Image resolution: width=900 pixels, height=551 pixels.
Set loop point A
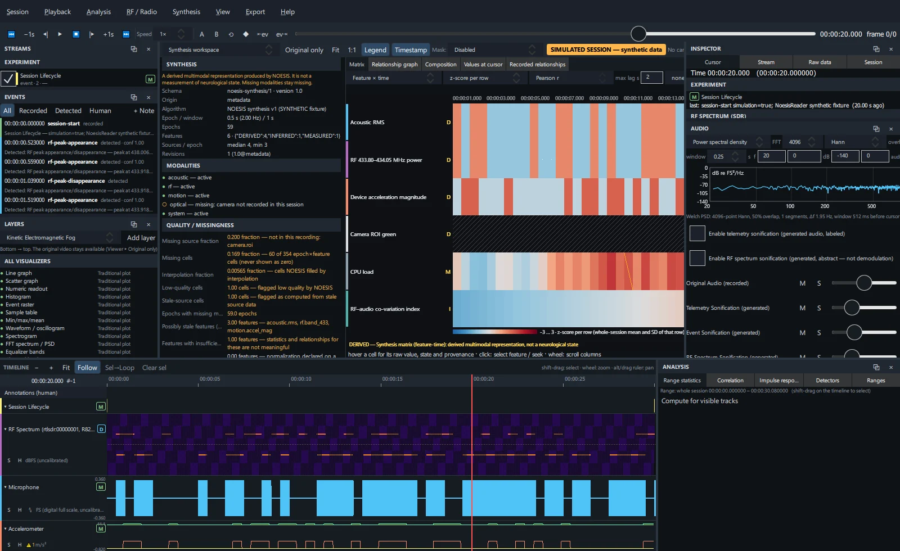pos(202,34)
